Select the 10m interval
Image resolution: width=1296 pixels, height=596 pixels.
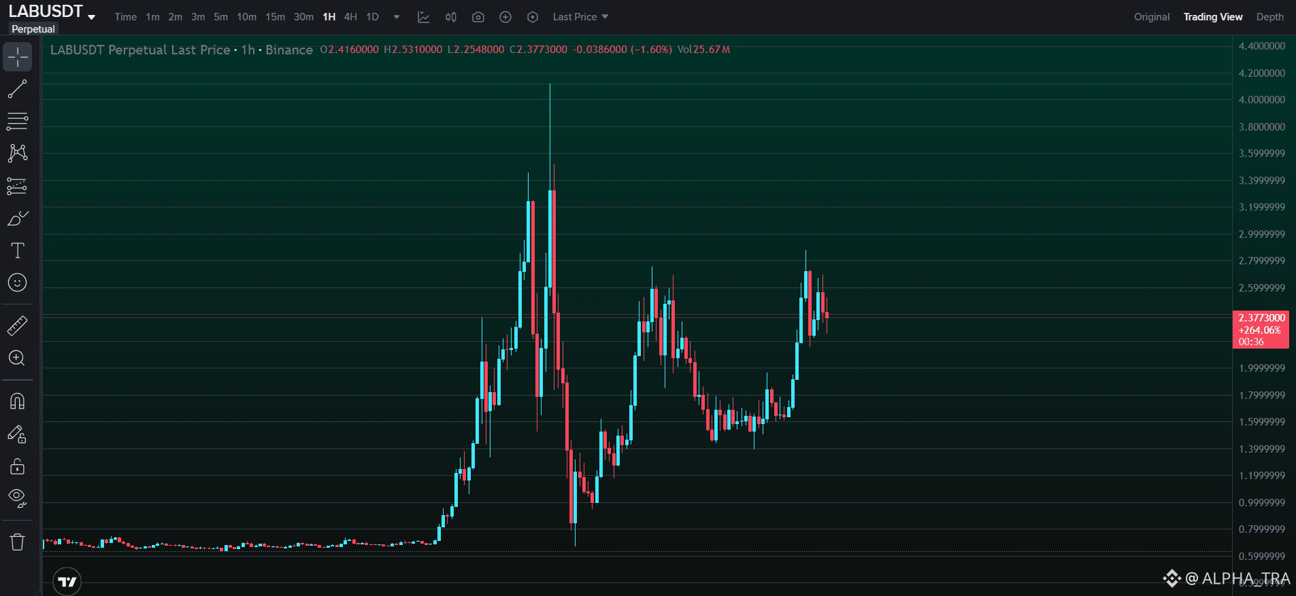[x=246, y=17]
